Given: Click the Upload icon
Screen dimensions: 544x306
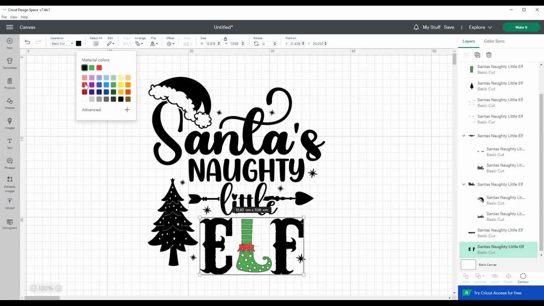Looking at the screenshot, I should (9, 201).
